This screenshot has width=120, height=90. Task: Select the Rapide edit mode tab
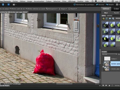116,13
